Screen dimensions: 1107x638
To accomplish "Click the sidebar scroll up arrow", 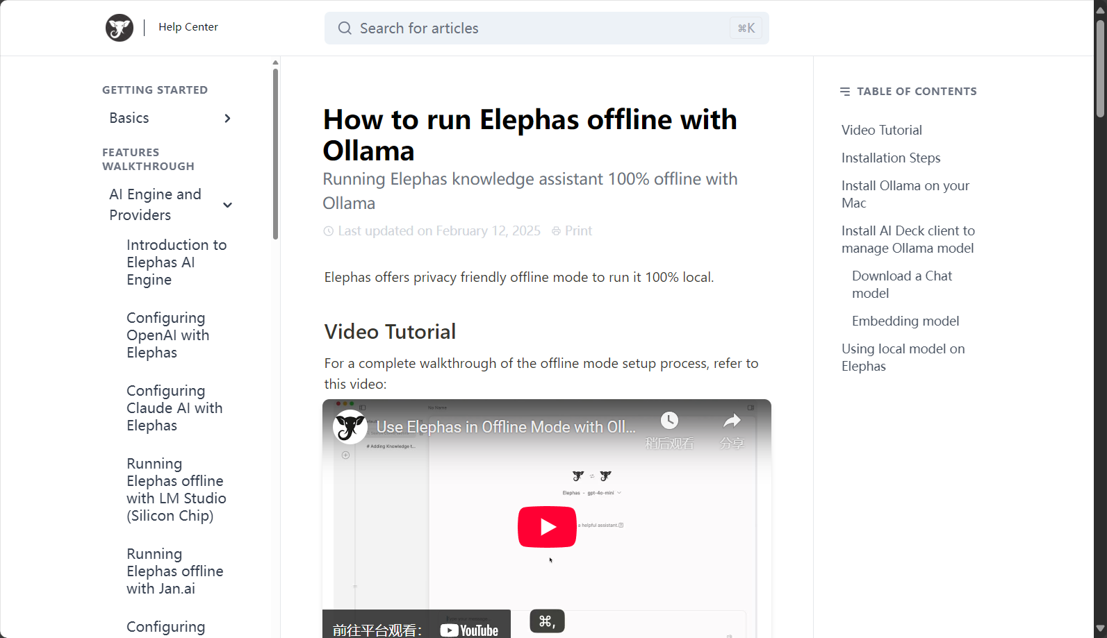I will [275, 62].
